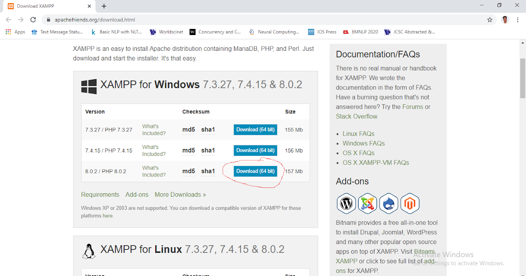Viewport: 526px width, 276px height.
Task: Reload the page using refresh icon
Action: (33, 19)
